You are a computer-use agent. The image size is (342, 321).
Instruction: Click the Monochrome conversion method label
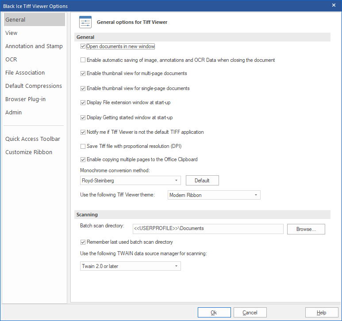115,170
